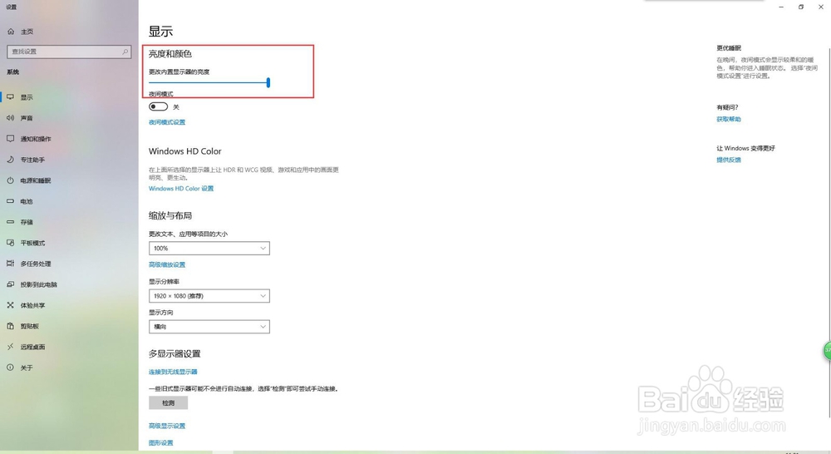Click the 显示方向 label
This screenshot has height=454, width=831.
[160, 313]
